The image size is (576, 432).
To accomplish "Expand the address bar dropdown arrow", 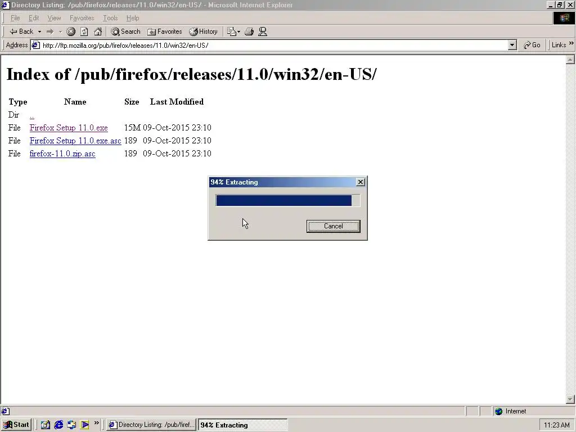I will 512,45.
